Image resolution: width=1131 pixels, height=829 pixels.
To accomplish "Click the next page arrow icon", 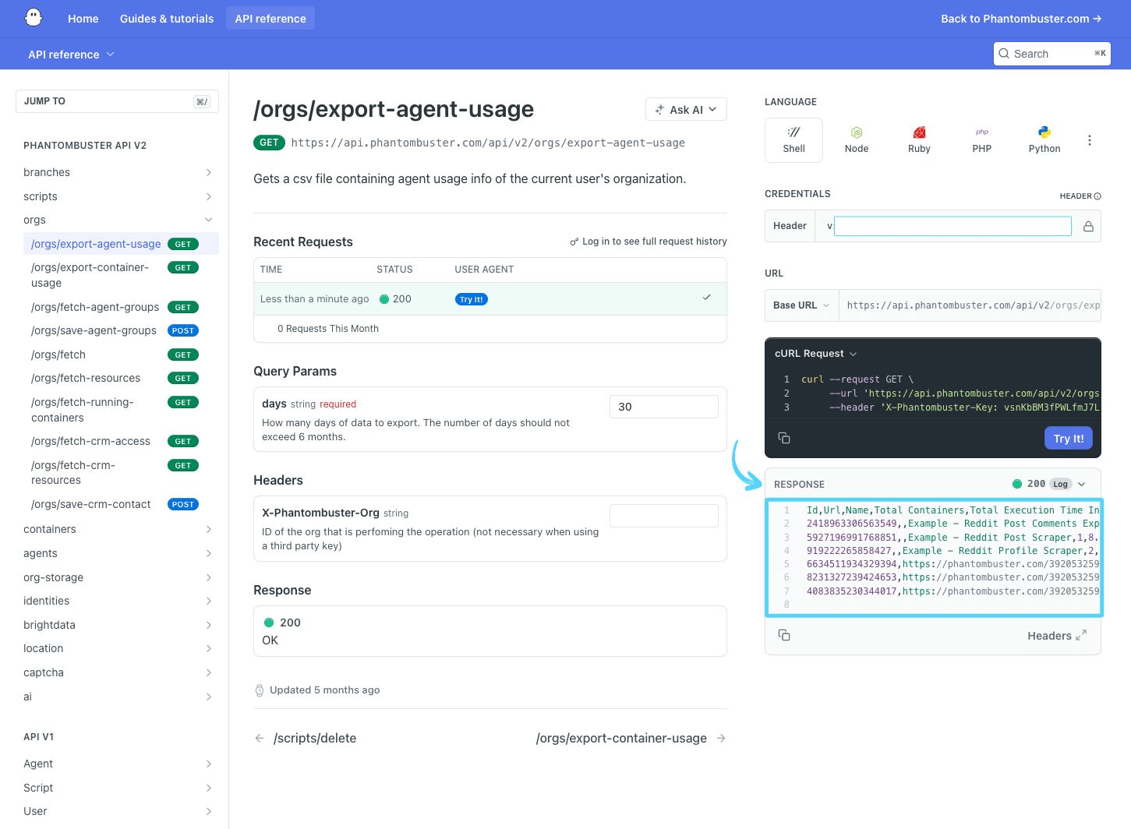I will 721,738.
